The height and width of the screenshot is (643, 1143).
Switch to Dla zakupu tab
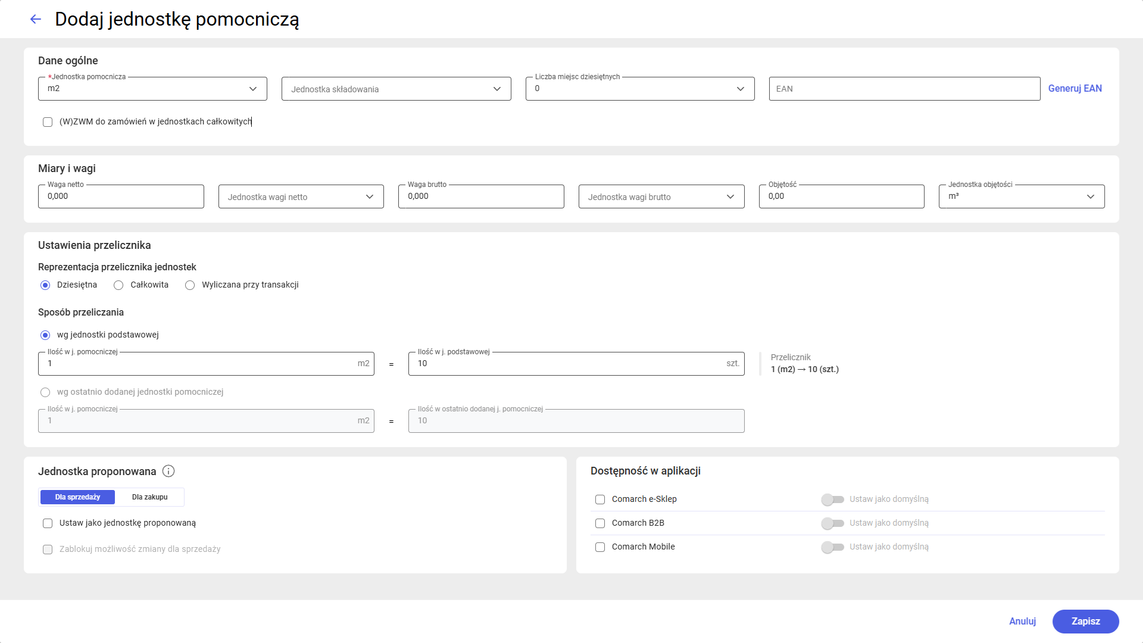click(150, 497)
